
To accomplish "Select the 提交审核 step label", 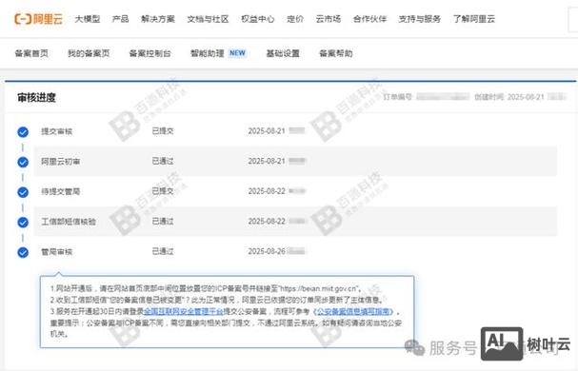I will [x=57, y=131].
